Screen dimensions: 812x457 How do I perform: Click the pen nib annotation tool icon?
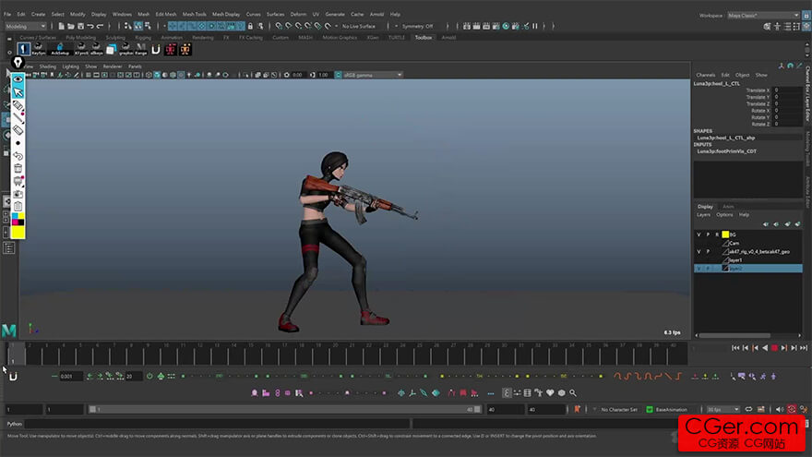[x=18, y=63]
